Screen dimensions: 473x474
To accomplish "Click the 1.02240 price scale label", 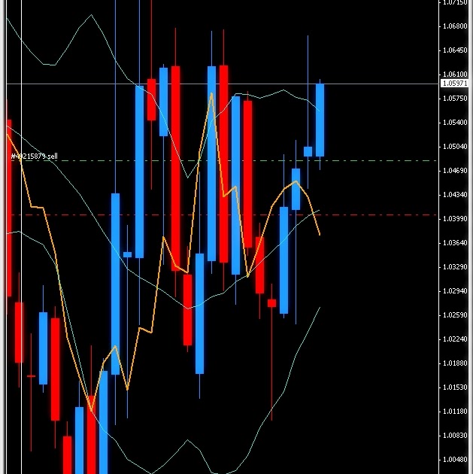I will click(455, 339).
